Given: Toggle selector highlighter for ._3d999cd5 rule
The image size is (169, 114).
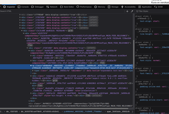Looking at the screenshot, I should (150, 97).
